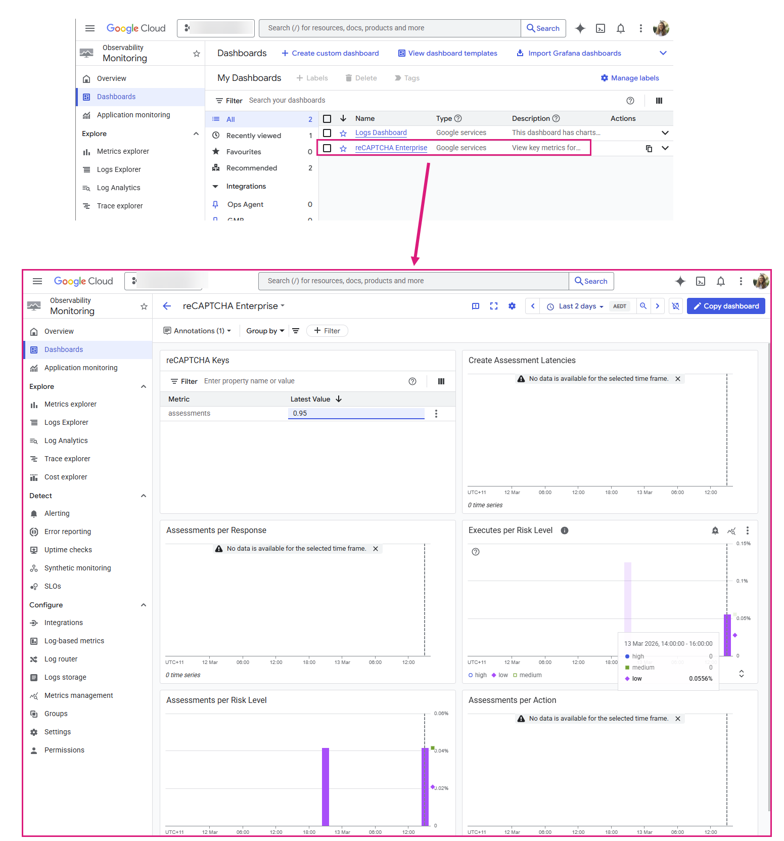Image resolution: width=784 pixels, height=841 pixels.
Task: Open the Group by dropdown
Action: pyautogui.click(x=265, y=331)
